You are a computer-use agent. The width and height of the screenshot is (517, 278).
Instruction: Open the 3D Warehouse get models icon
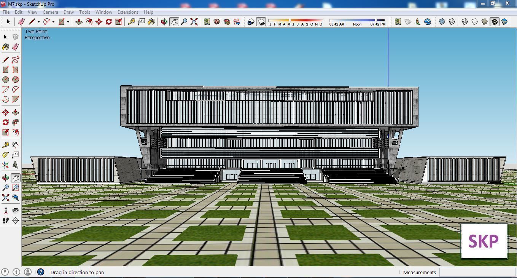coord(217,22)
